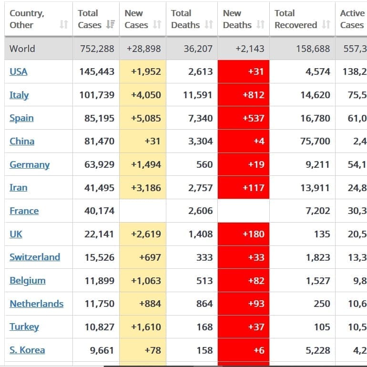Open China country details link
Viewport: 367px width, 367px height.
[x=22, y=141]
